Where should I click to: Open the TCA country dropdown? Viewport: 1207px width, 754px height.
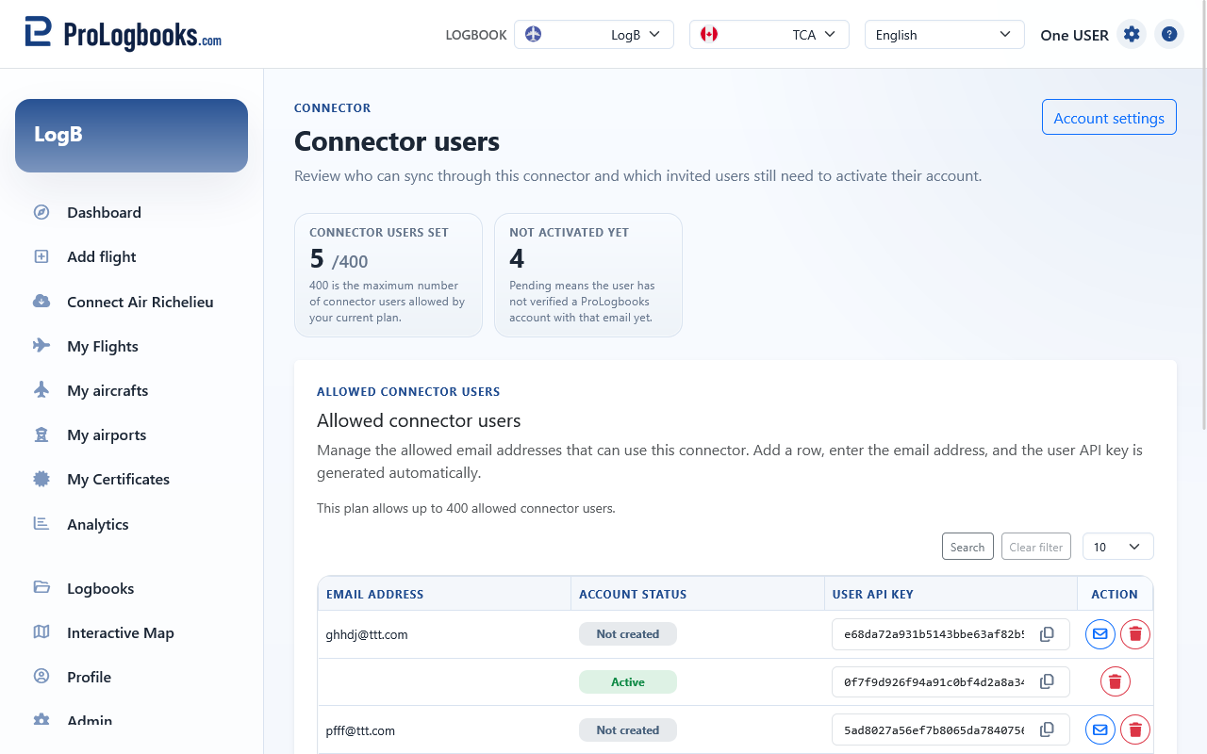769,35
